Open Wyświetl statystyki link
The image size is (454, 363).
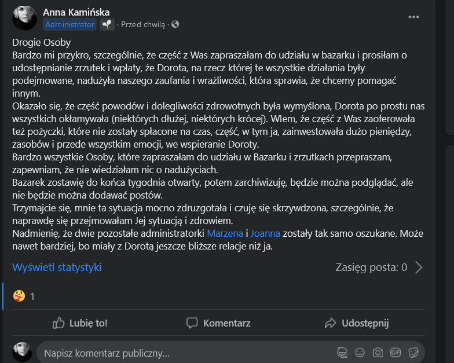[x=57, y=267]
